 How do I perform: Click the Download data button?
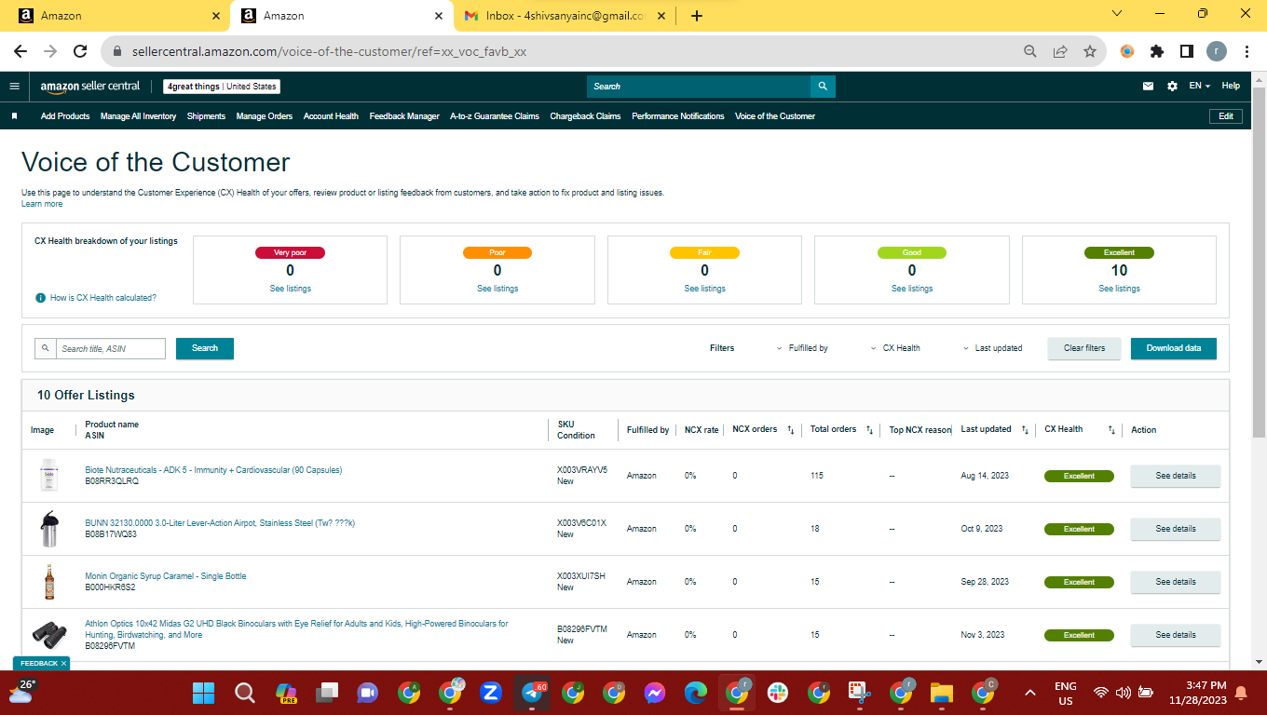pos(1174,348)
